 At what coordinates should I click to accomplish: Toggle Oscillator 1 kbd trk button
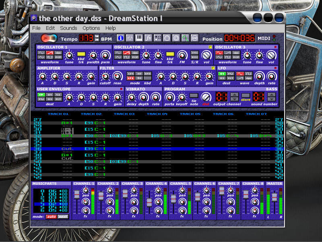point(81,54)
